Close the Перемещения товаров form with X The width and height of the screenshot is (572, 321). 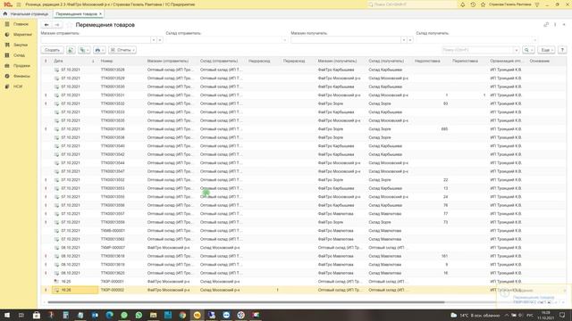pyautogui.click(x=564, y=25)
